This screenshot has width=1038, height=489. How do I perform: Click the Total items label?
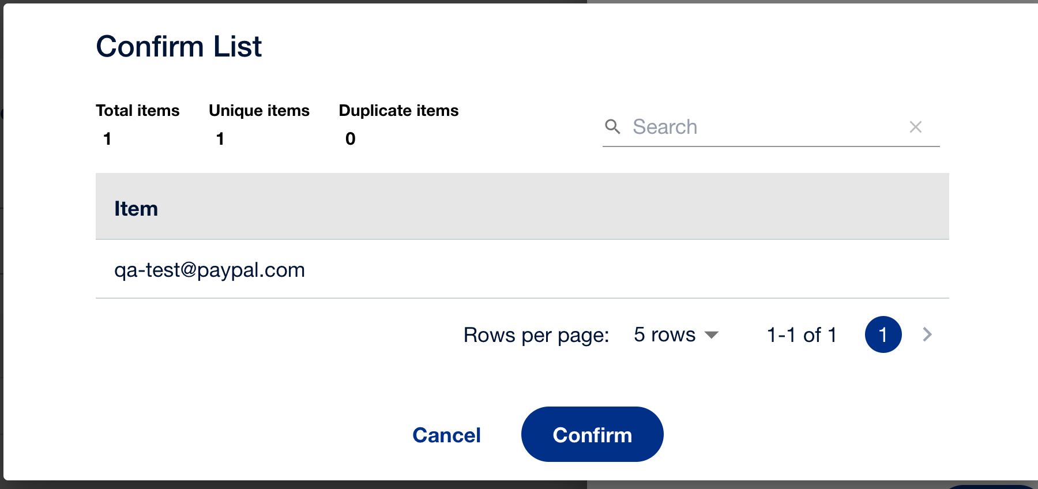pos(138,110)
